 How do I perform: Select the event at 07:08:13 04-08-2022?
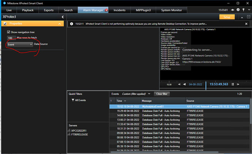tap(179, 142)
